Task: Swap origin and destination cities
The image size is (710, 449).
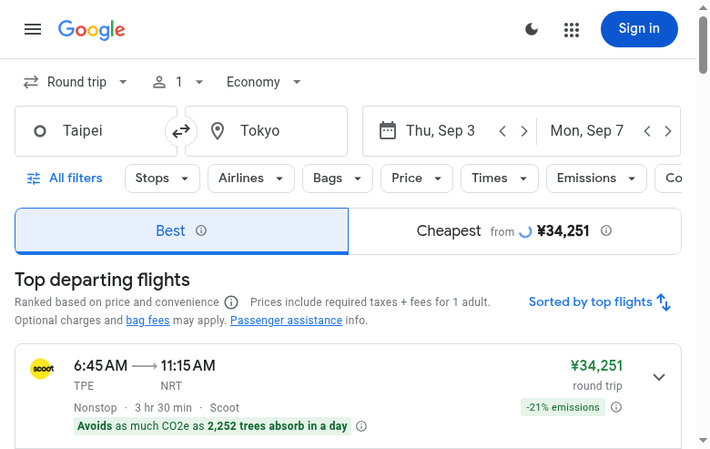Action: point(181,131)
